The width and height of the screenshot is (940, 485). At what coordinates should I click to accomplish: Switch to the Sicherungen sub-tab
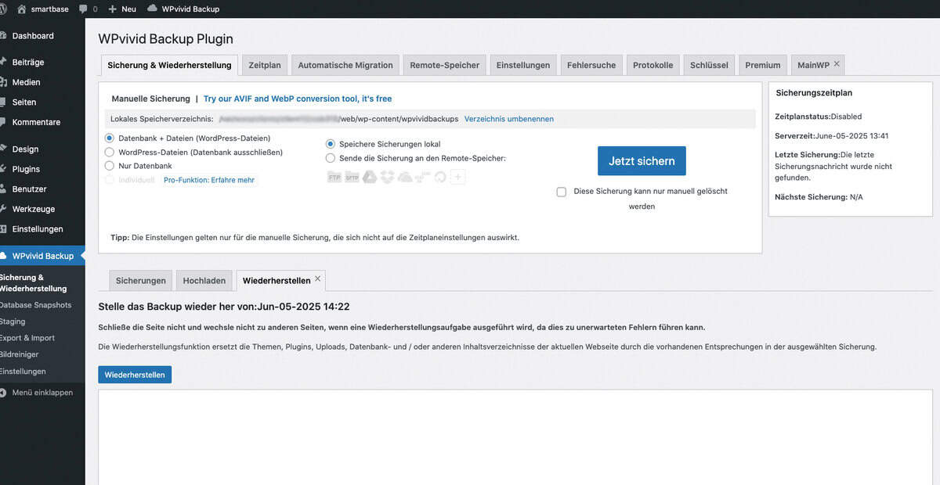[x=141, y=281]
